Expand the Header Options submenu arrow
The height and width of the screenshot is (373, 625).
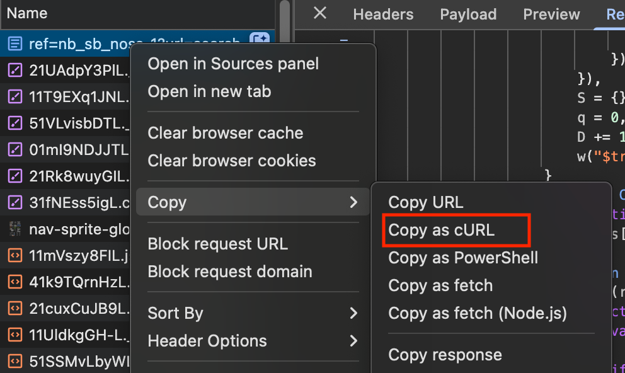tap(353, 341)
